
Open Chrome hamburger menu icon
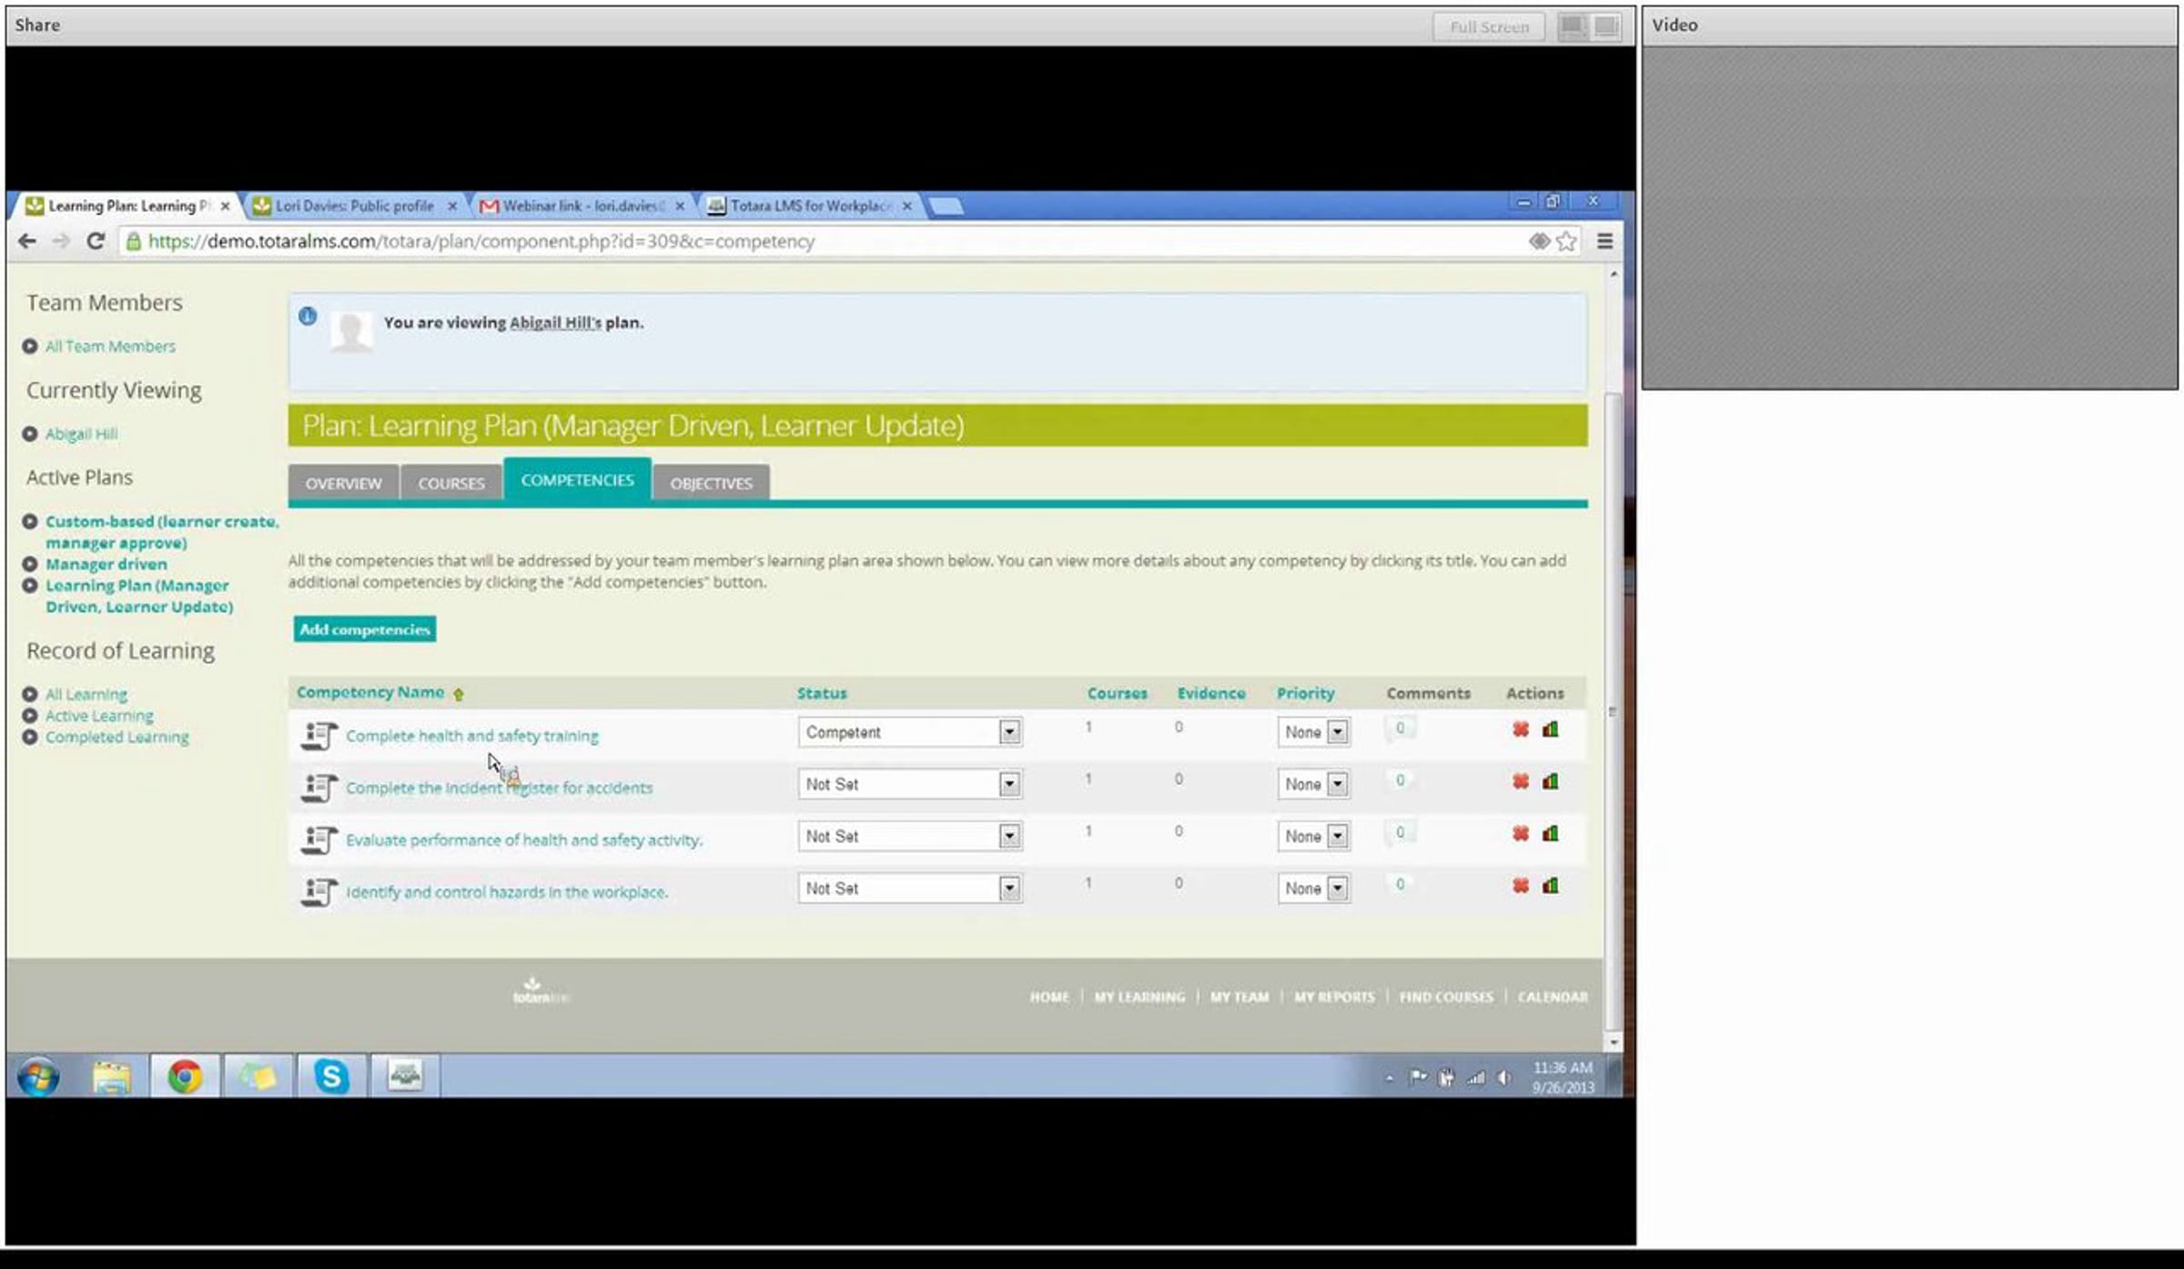pos(1604,241)
